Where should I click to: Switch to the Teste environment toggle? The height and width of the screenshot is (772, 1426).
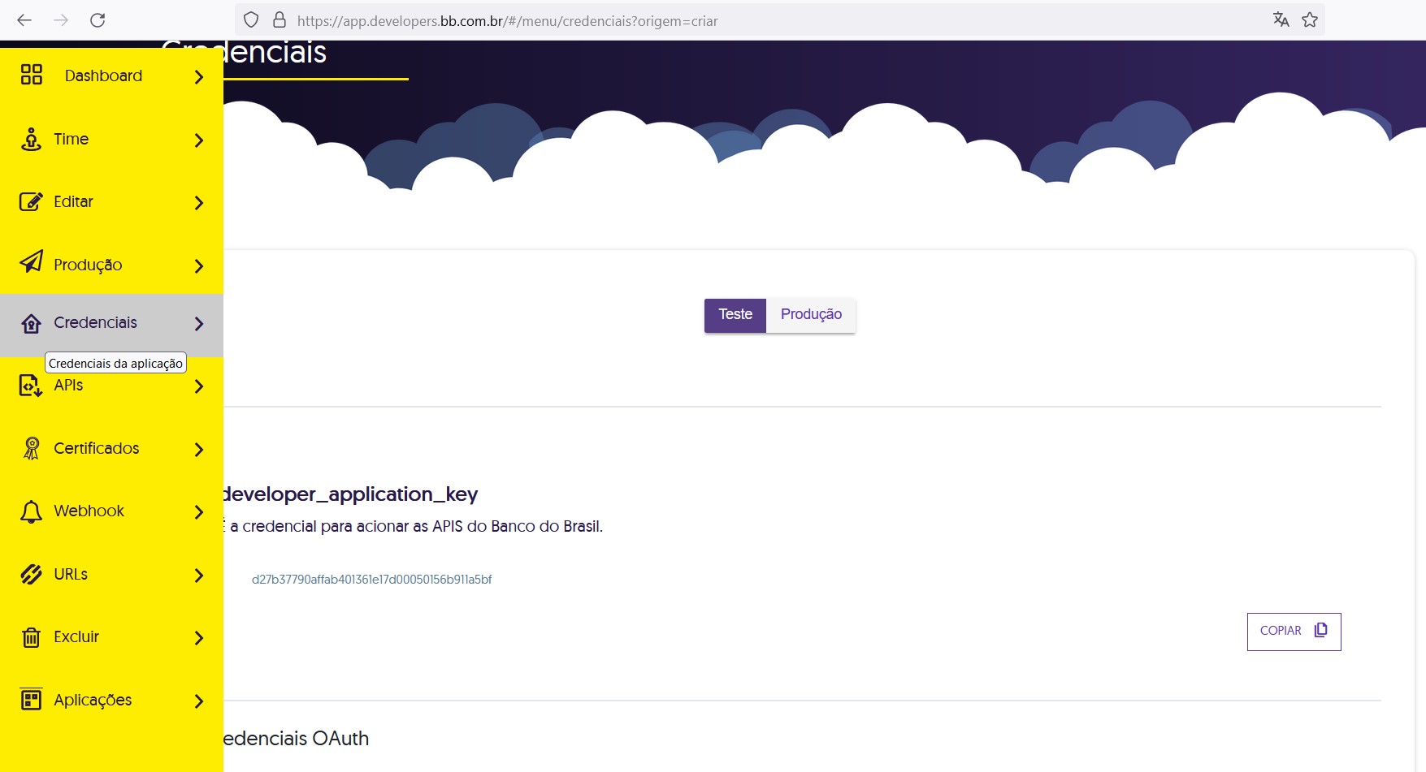(735, 315)
